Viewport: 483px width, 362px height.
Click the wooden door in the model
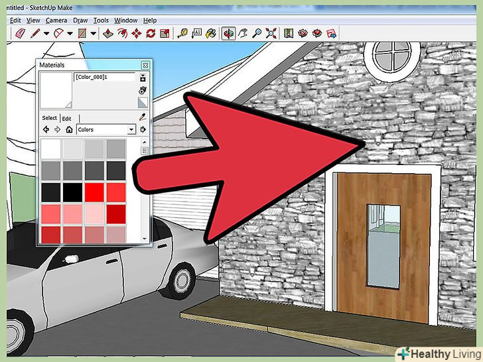click(383, 248)
